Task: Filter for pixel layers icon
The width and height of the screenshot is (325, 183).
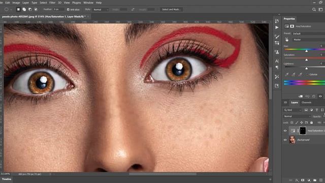Action: coord(306,110)
